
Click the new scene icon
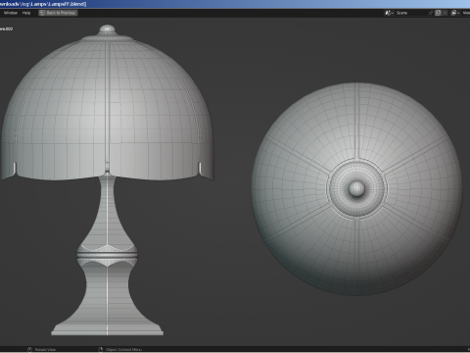click(438, 13)
